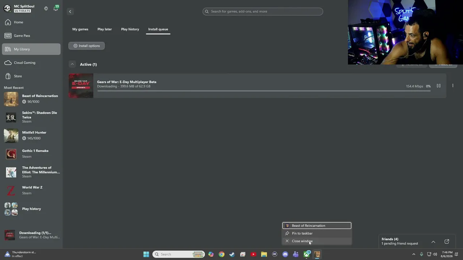Expand the Friends (4) panel chevron
This screenshot has height=260, width=463.
(x=433, y=242)
